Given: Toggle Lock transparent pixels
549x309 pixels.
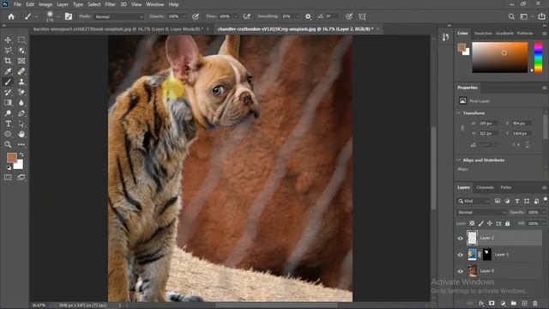Looking at the screenshot, I should [x=472, y=223].
